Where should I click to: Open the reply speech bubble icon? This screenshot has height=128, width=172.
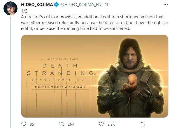[x=24, y=124]
